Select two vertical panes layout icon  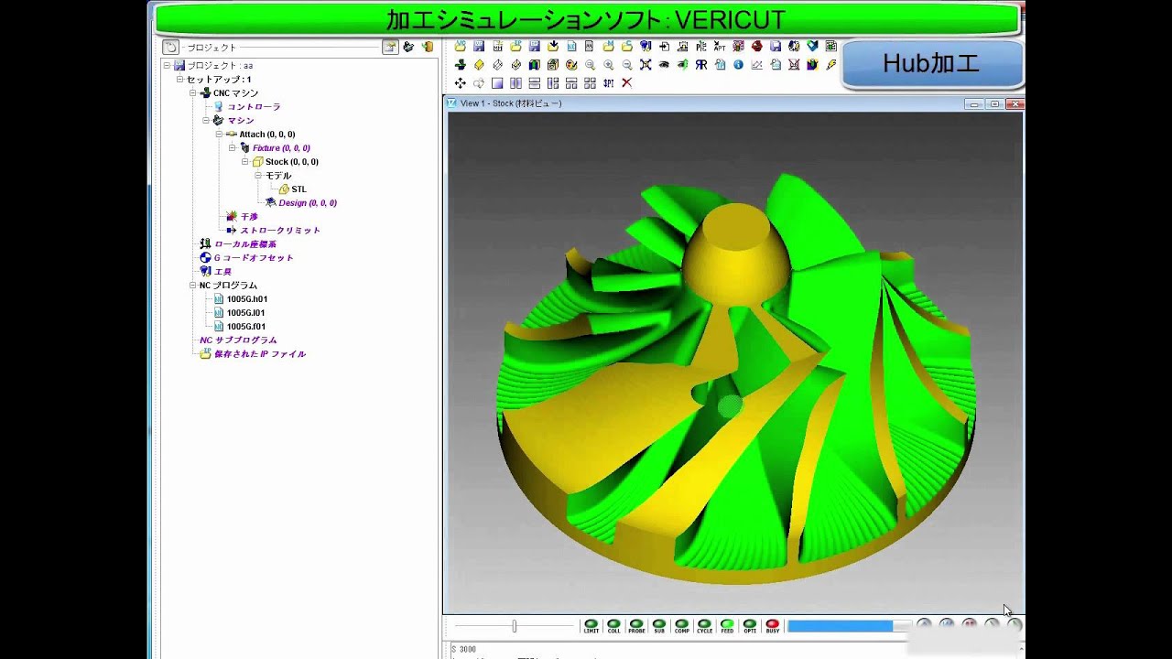coord(515,83)
